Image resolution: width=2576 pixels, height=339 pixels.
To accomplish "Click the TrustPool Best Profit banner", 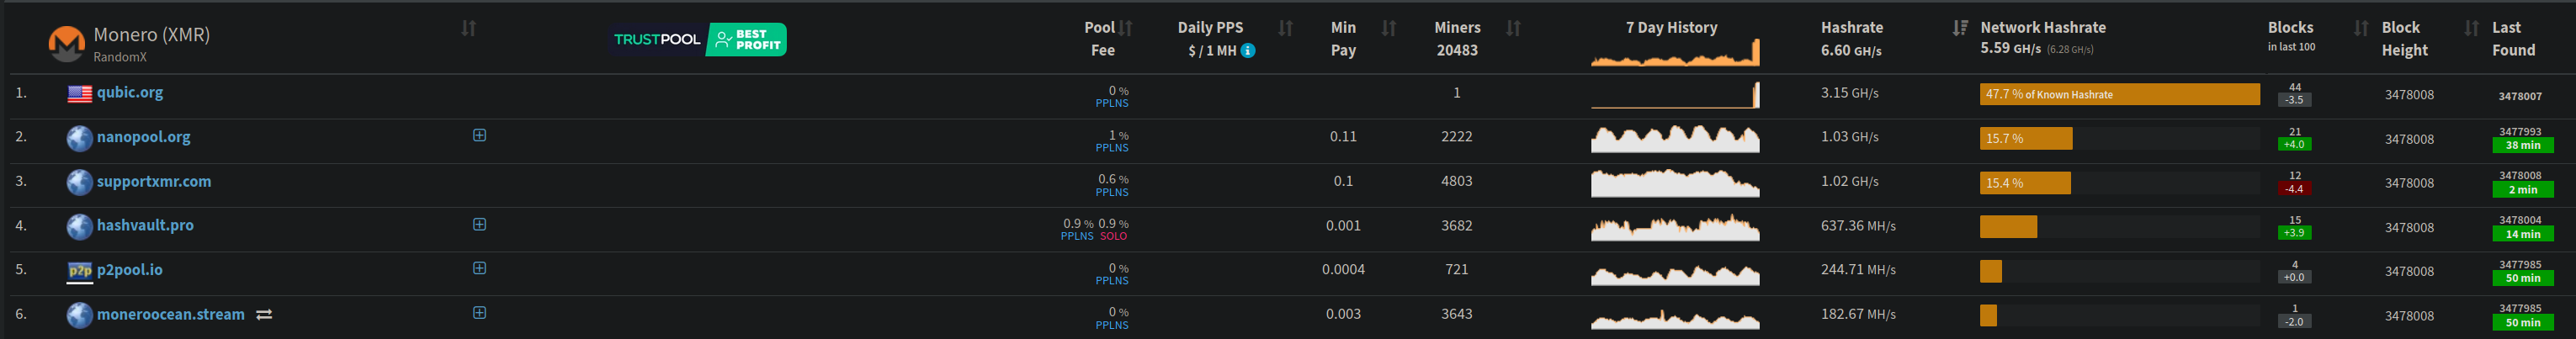I will 700,40.
